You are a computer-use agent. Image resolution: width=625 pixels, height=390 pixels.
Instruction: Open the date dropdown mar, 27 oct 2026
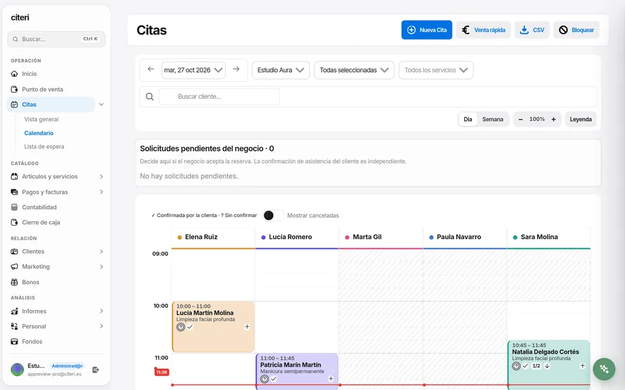click(x=193, y=70)
